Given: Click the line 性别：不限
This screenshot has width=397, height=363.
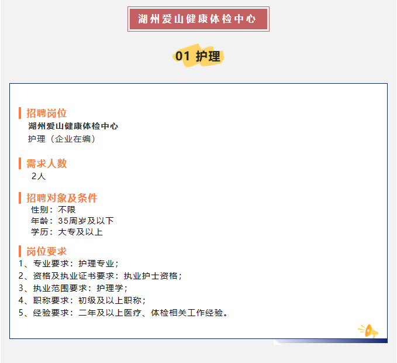Looking at the screenshot, I should point(53,210).
